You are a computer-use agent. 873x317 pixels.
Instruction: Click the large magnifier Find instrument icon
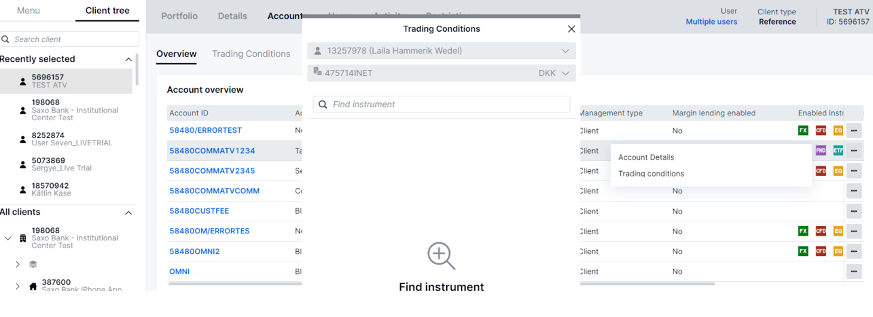pos(441,256)
